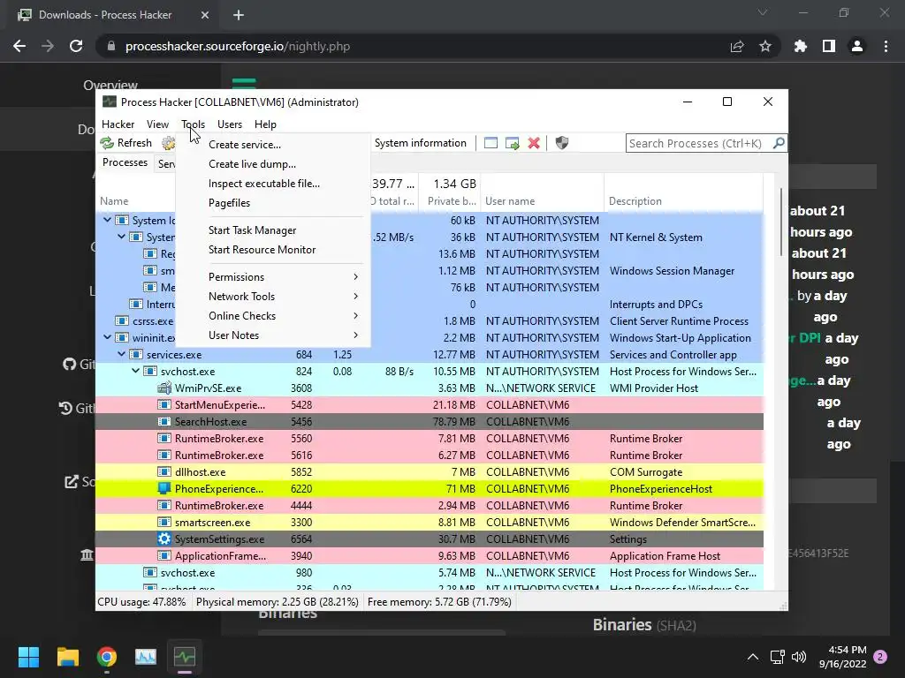This screenshot has width=905, height=678.
Task: Choose Inspect executable file... entry
Action: click(x=272, y=184)
